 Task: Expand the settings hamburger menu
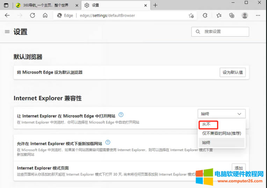point(7,32)
